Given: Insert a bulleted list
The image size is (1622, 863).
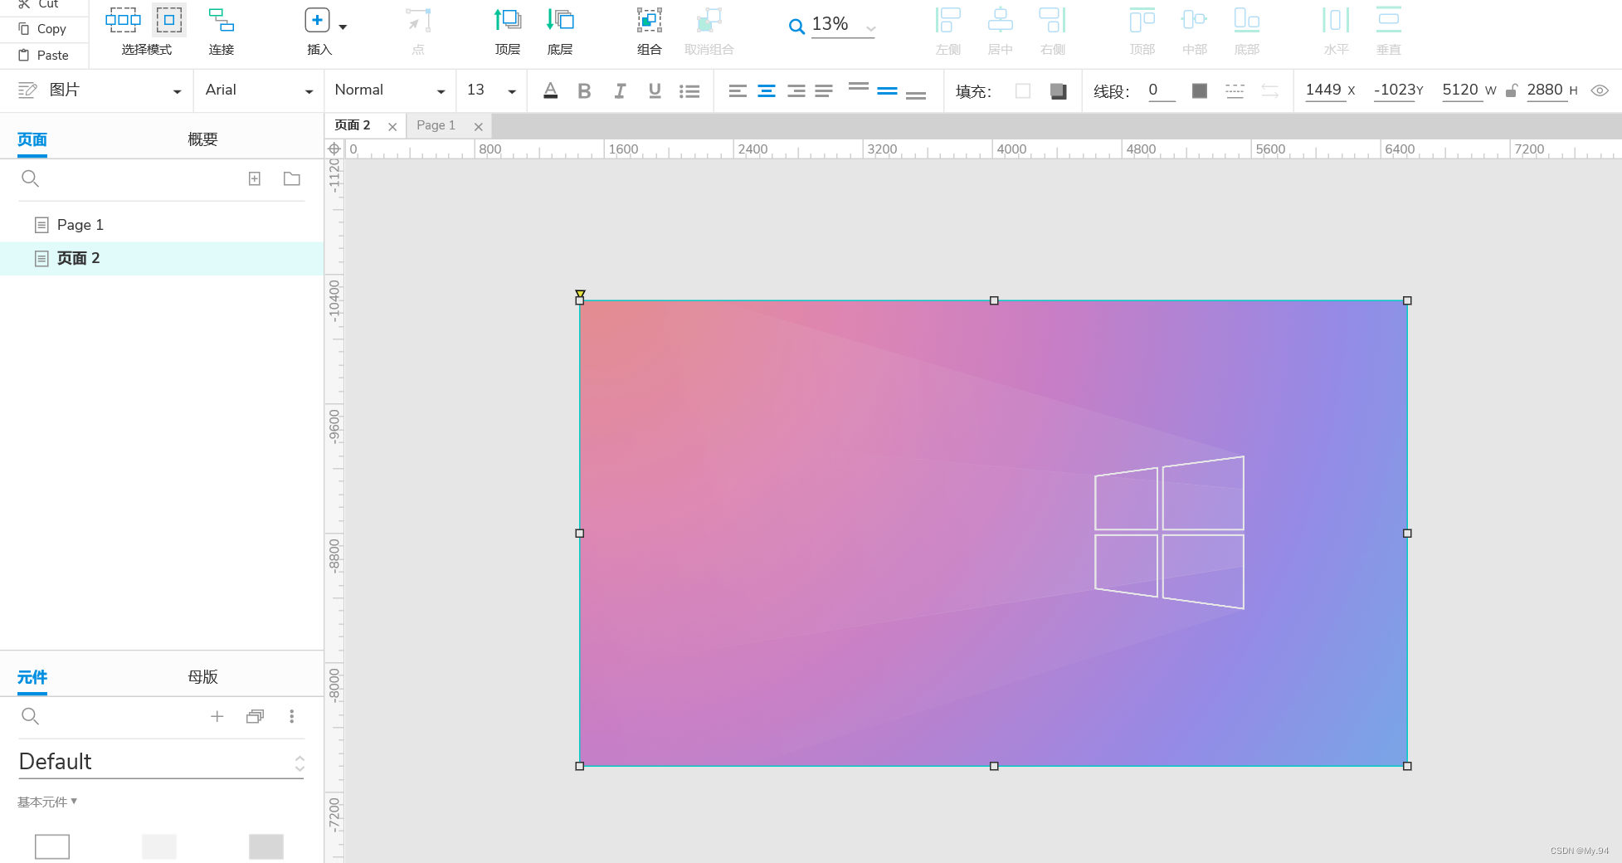Looking at the screenshot, I should (689, 91).
